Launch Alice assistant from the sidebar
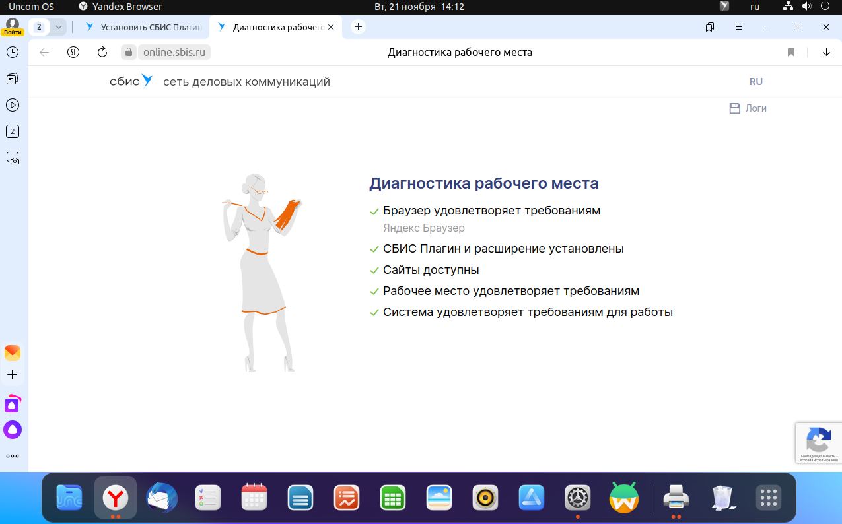 (13, 429)
